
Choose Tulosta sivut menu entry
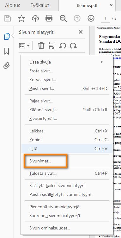(67, 173)
